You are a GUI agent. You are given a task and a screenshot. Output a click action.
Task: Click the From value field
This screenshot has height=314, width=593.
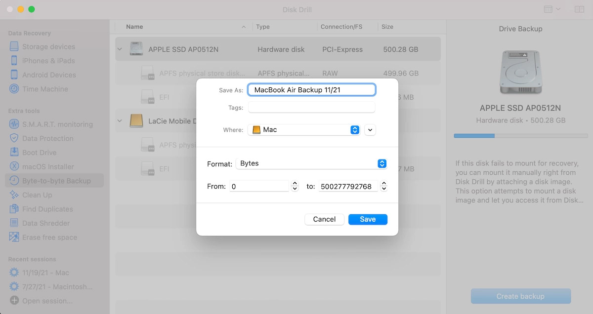pos(259,186)
